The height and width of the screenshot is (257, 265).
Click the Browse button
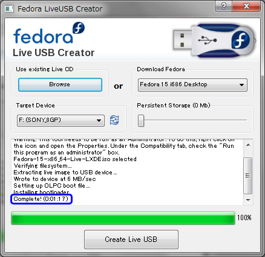coord(60,84)
